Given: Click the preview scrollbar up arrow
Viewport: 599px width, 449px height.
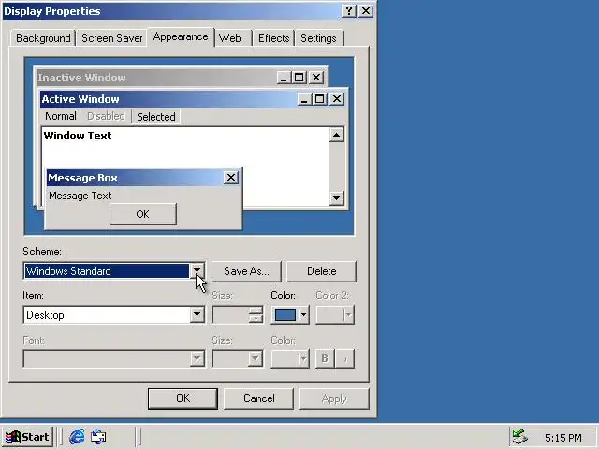Looking at the screenshot, I should pyautogui.click(x=337, y=135).
